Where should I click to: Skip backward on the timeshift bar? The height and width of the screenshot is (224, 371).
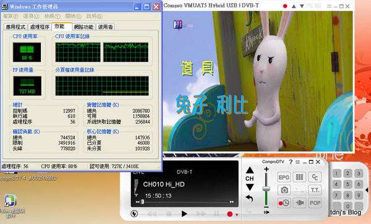137,202
